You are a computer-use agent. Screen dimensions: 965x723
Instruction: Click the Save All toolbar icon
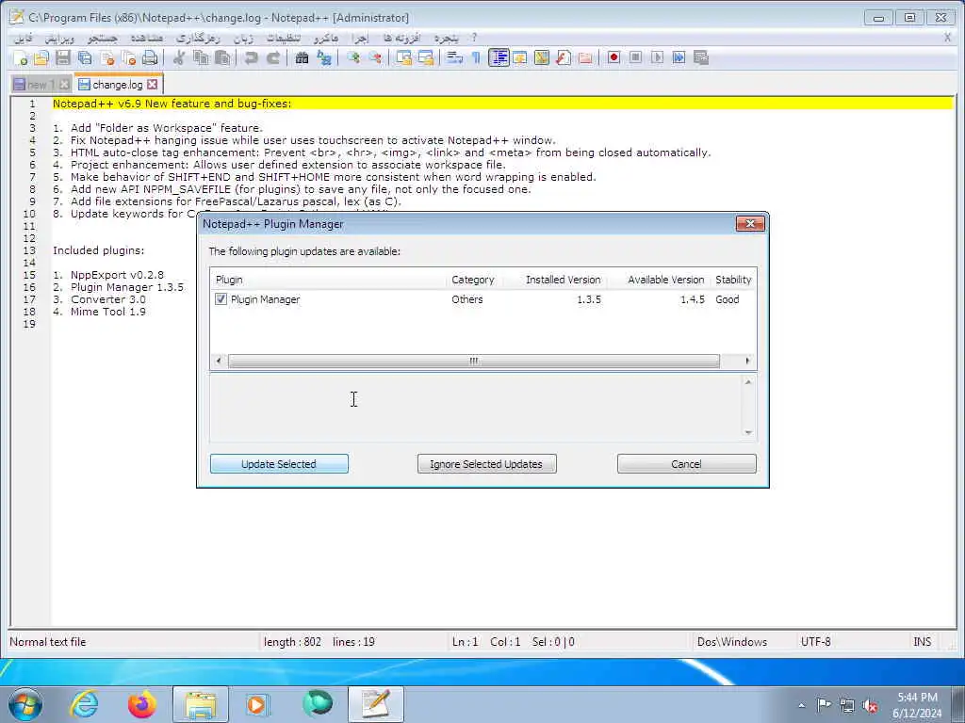click(85, 57)
